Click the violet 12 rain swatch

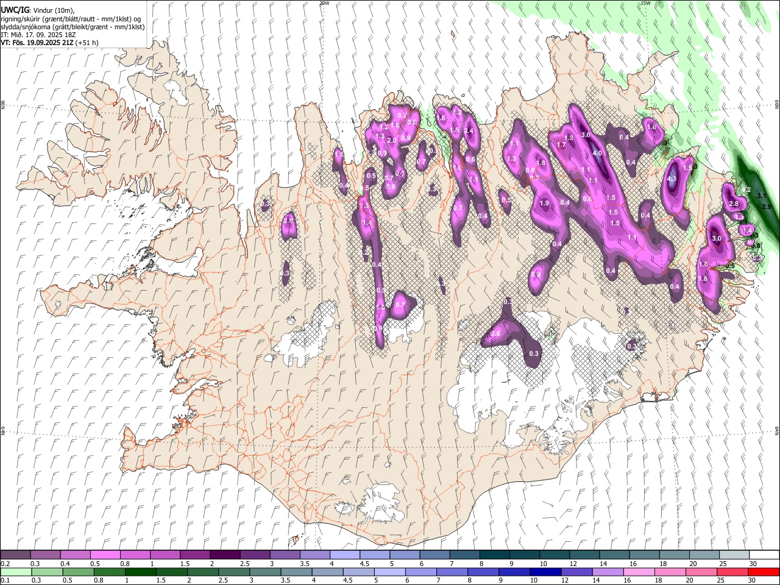point(577,572)
